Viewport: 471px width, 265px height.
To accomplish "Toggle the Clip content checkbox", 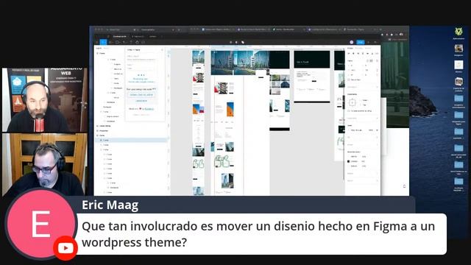I will coord(349,79).
